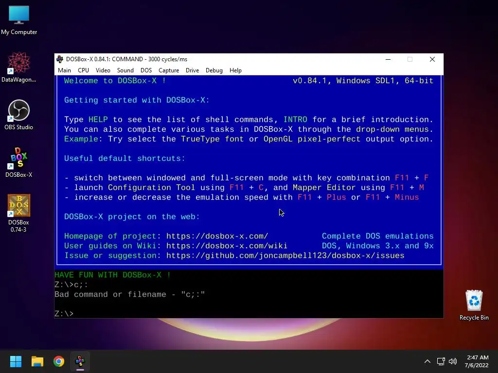
Task: Open the Capture menu
Action: pos(169,70)
